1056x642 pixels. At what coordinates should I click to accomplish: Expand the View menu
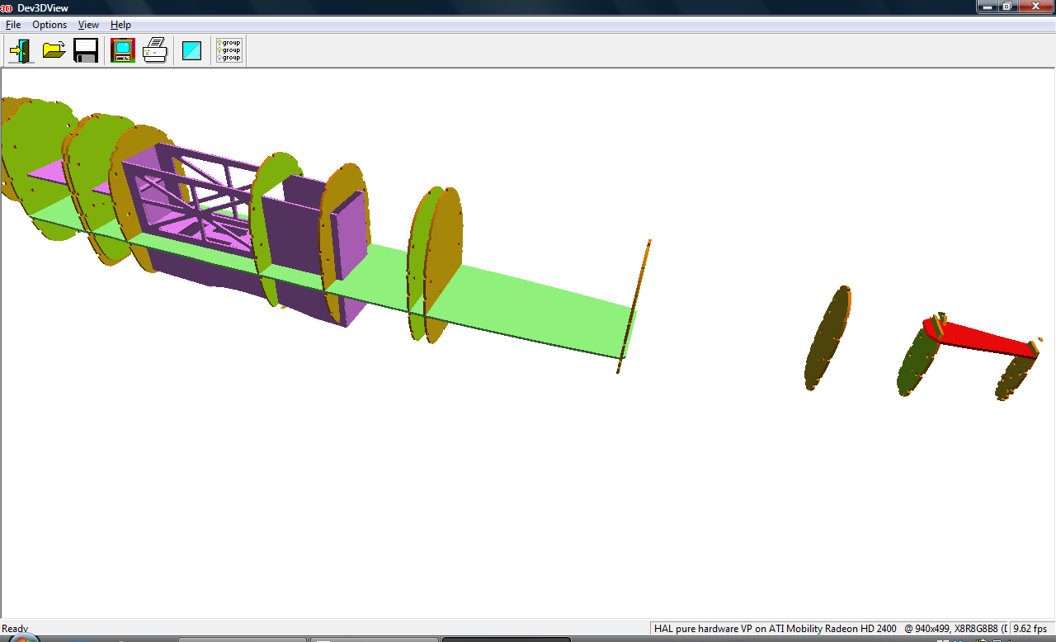click(88, 25)
